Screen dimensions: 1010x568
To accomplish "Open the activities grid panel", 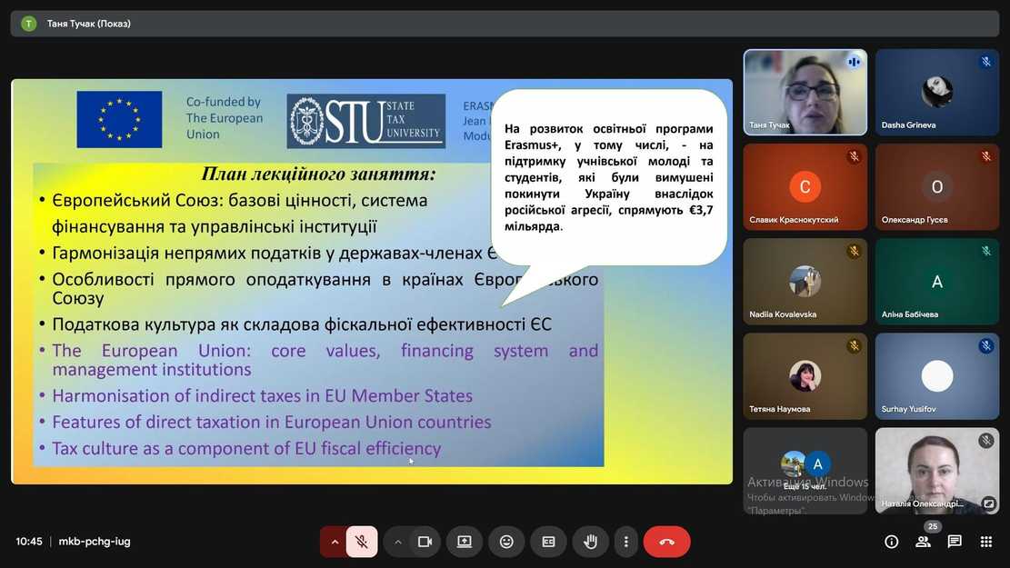I will click(985, 542).
